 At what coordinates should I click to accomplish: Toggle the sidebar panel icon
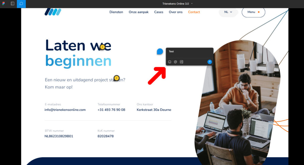coord(12,4)
